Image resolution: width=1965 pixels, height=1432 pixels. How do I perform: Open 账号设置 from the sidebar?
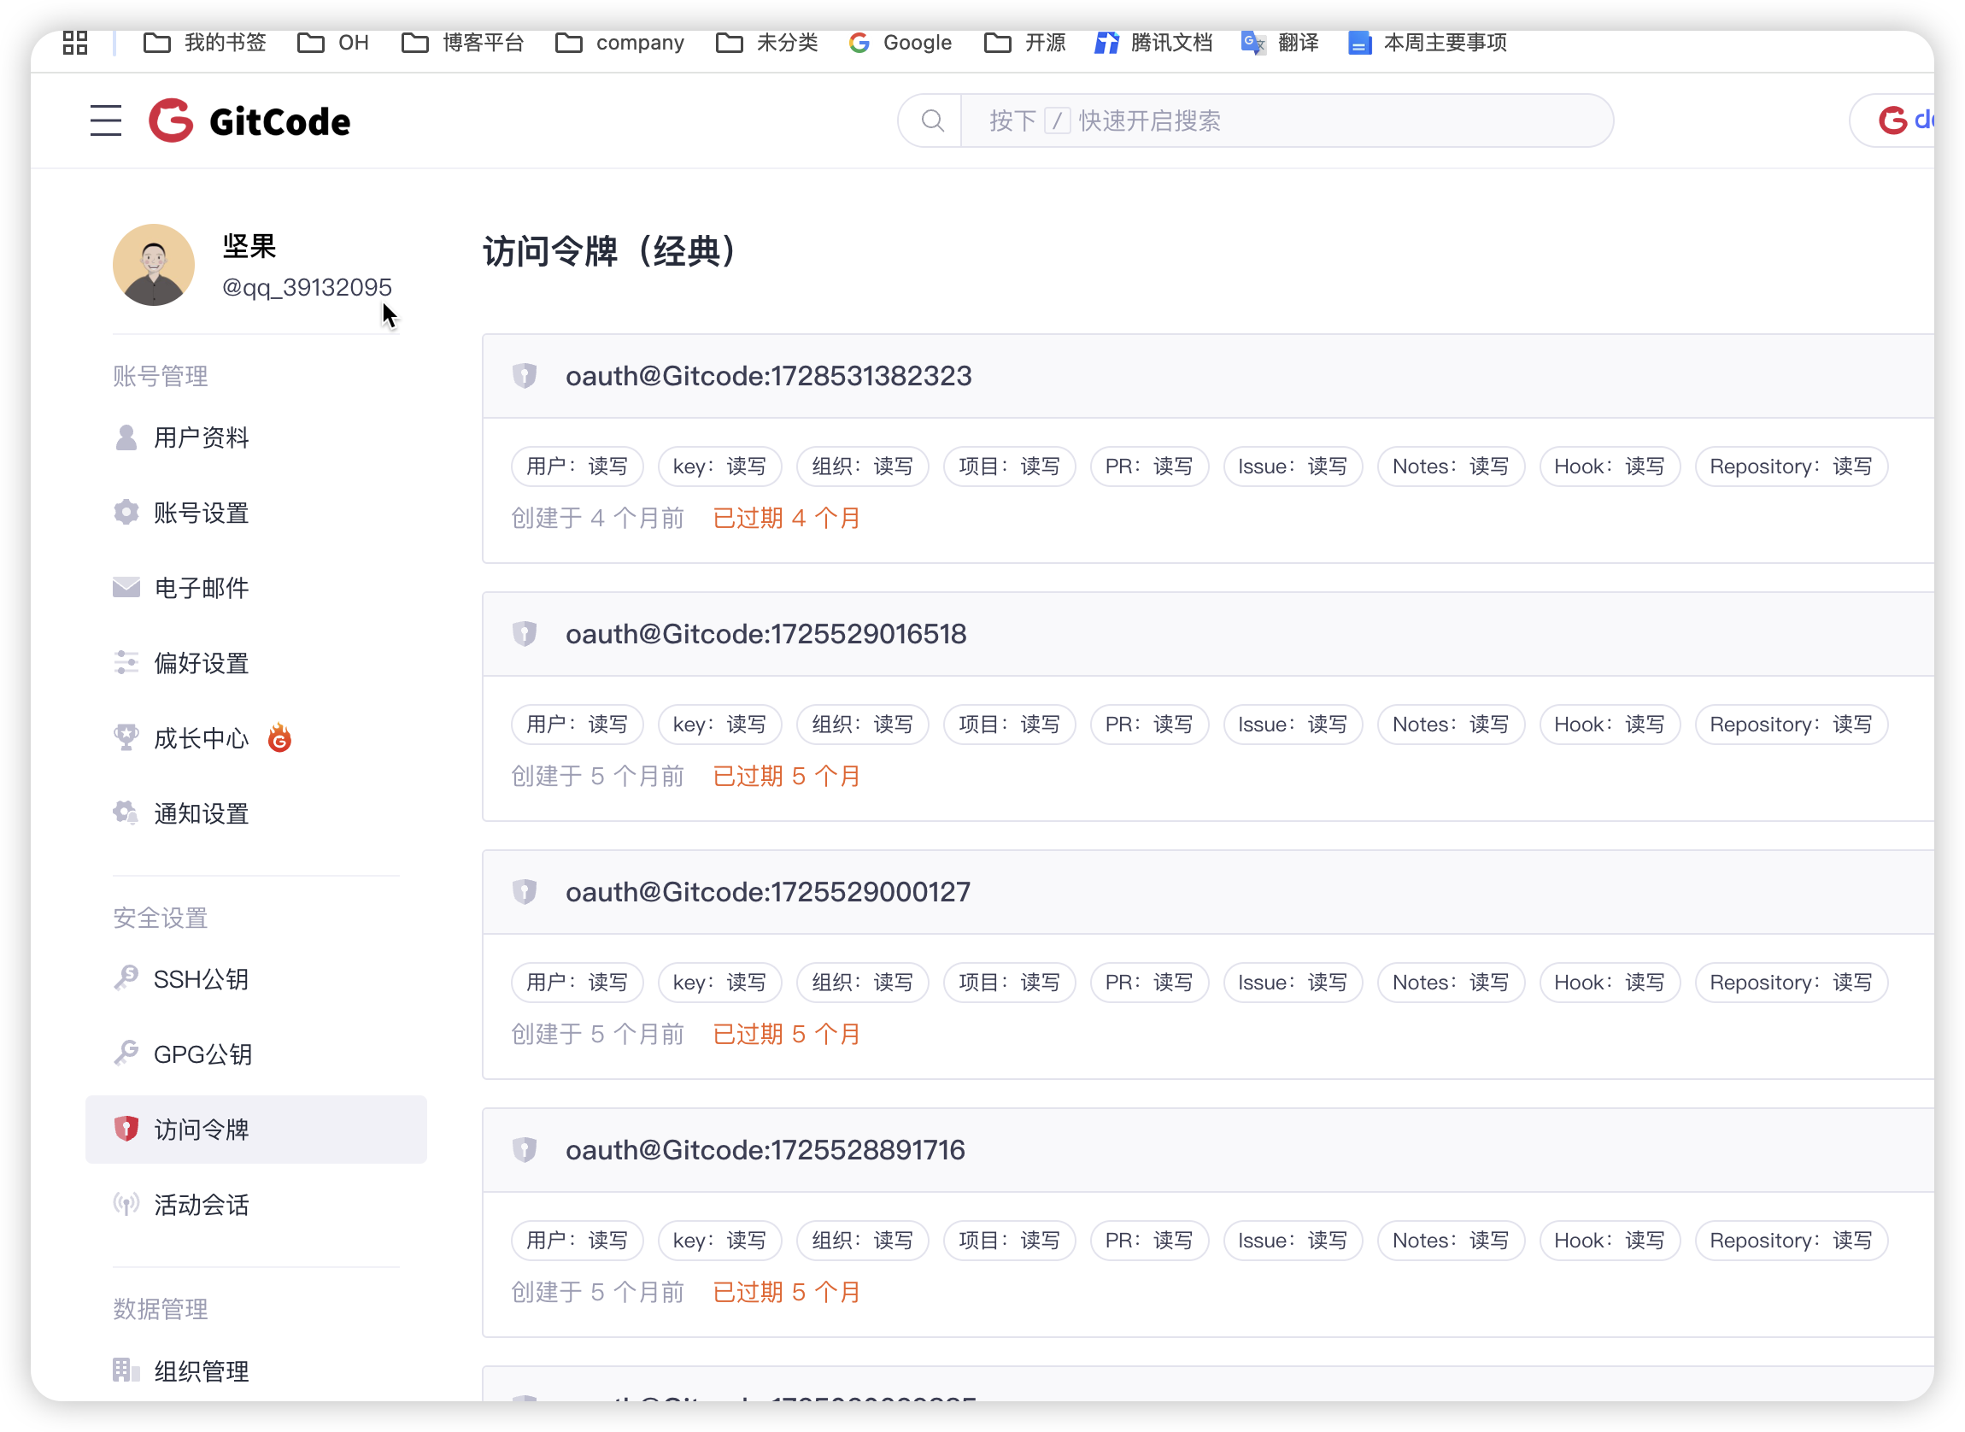201,513
